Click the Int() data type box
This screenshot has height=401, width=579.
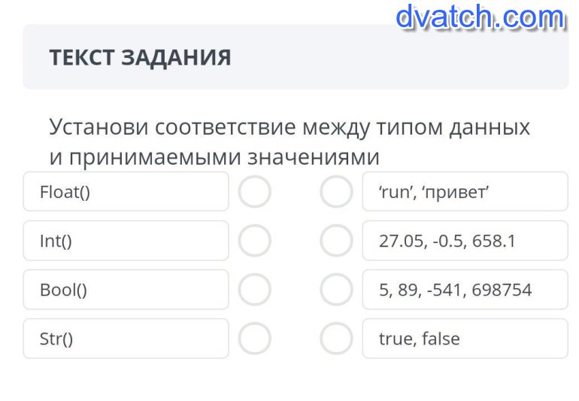[126, 241]
